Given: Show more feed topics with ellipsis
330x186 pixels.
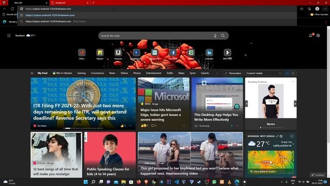Looking at the screenshot, I should coord(218,73).
